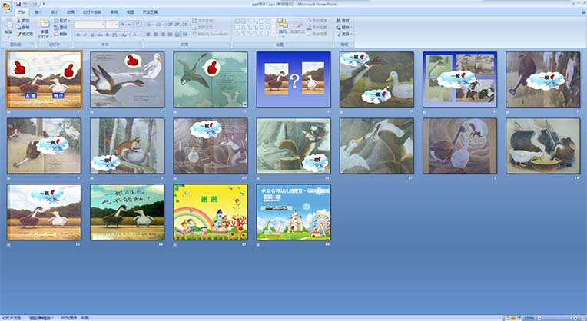
Task: Switch to the 幻灯片放映 (Slide Show) tab
Action: [x=92, y=12]
